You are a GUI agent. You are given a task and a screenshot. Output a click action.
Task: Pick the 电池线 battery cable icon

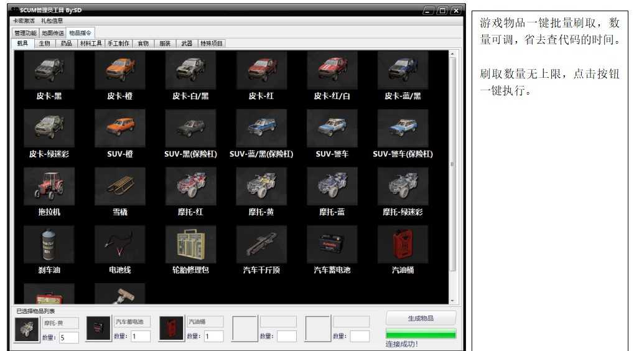pos(120,244)
